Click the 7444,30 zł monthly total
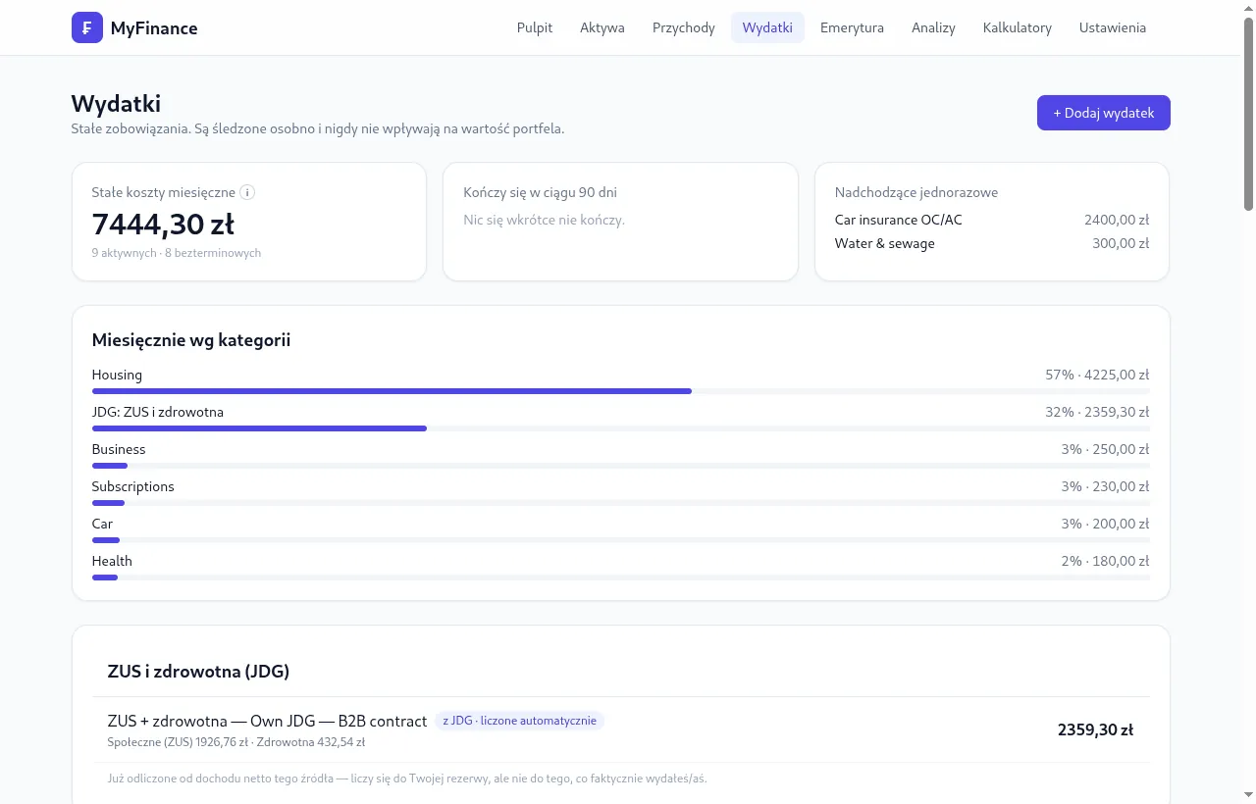This screenshot has width=1256, height=804. pyautogui.click(x=163, y=225)
